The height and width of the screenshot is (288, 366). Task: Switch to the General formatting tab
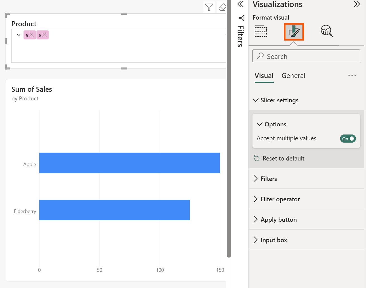click(x=293, y=75)
